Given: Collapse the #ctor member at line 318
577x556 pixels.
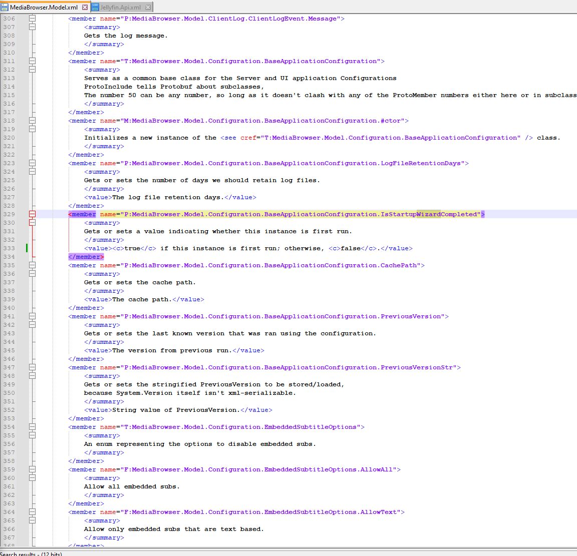Looking at the screenshot, I should pos(33,121).
